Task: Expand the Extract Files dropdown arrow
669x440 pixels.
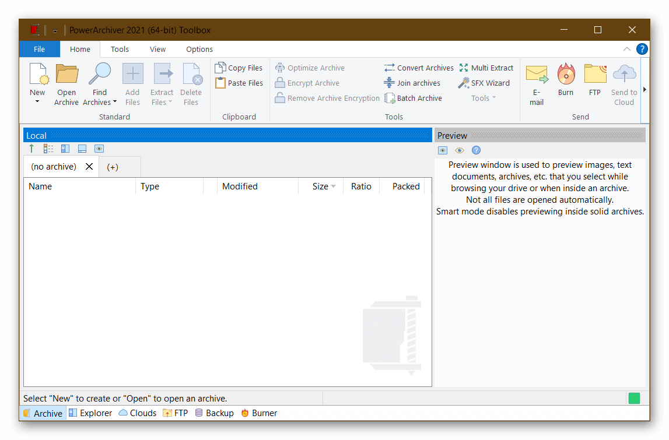Action: [170, 102]
